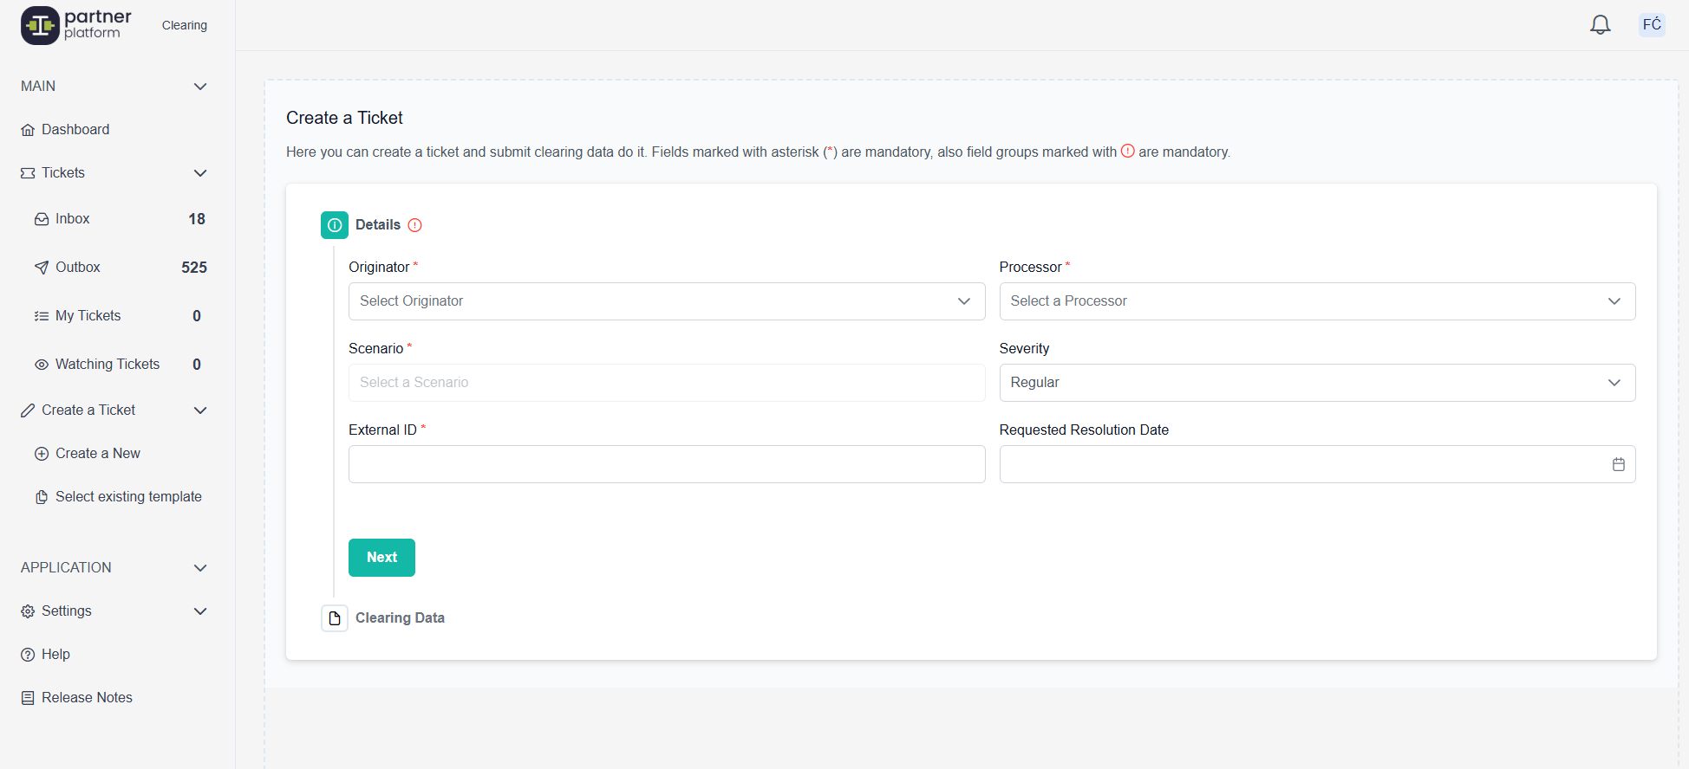
Task: Open the Select a Processor dropdown
Action: point(1316,301)
